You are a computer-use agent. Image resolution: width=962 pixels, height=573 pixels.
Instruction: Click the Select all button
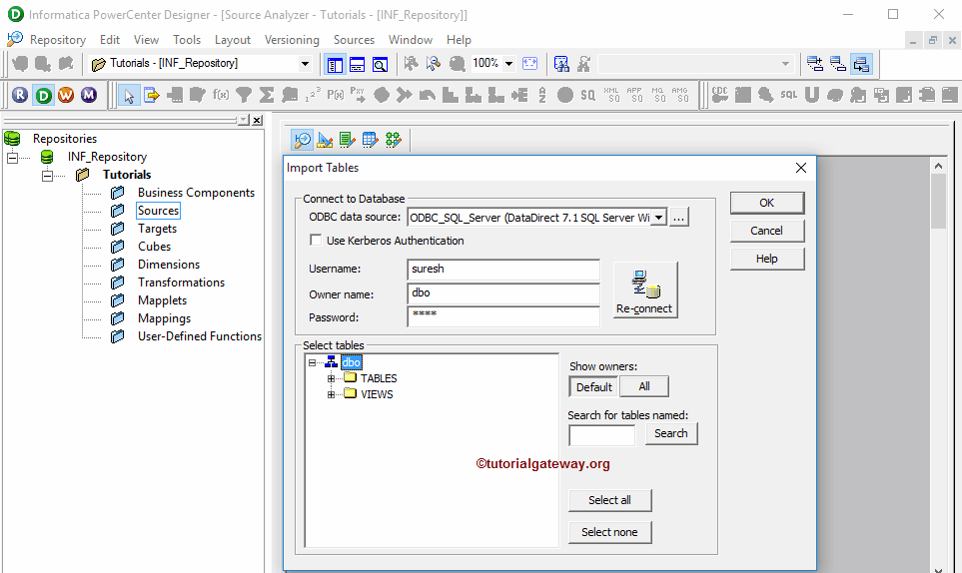pos(609,500)
